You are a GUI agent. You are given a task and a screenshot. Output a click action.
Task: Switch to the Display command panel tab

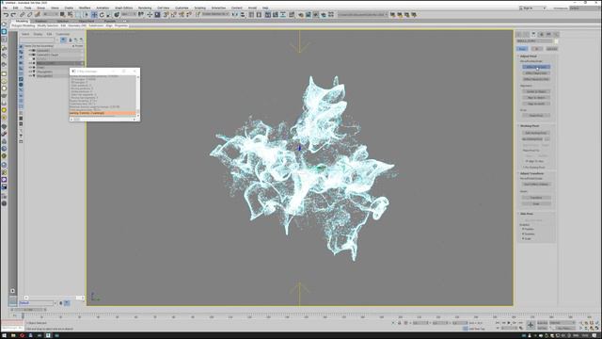pos(548,34)
